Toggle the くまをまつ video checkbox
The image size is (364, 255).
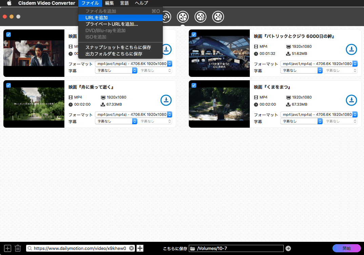[x=194, y=85]
